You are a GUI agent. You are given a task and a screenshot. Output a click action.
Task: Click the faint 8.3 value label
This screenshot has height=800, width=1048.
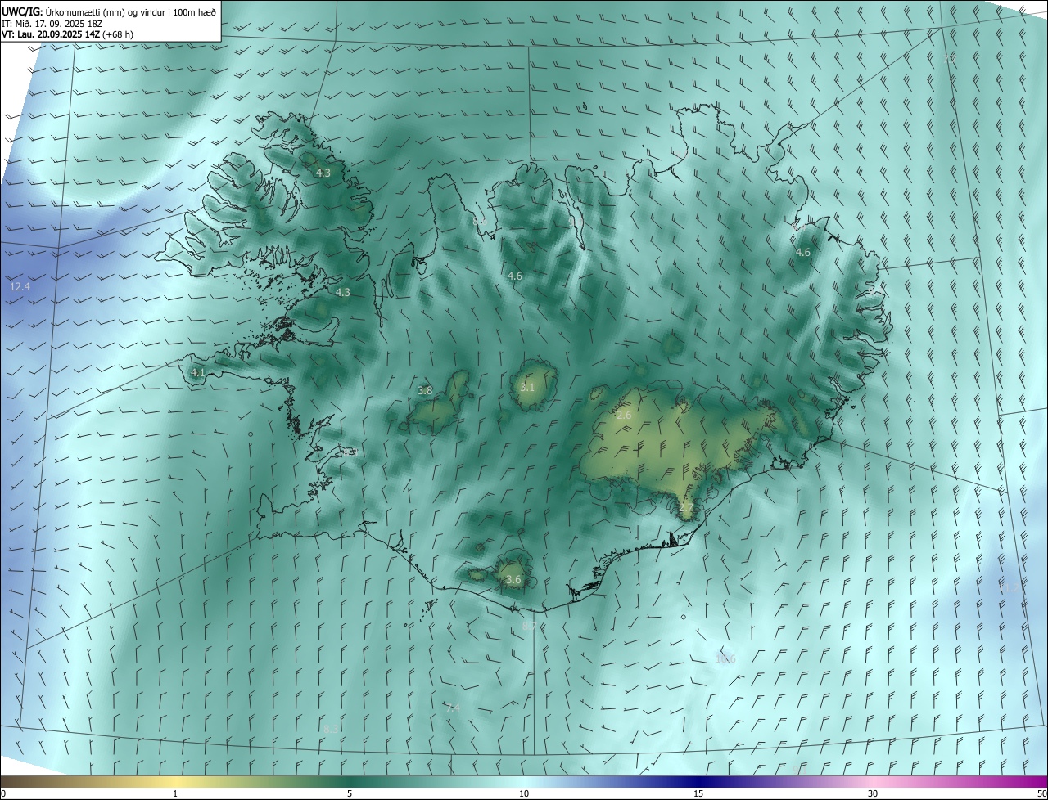point(331,729)
